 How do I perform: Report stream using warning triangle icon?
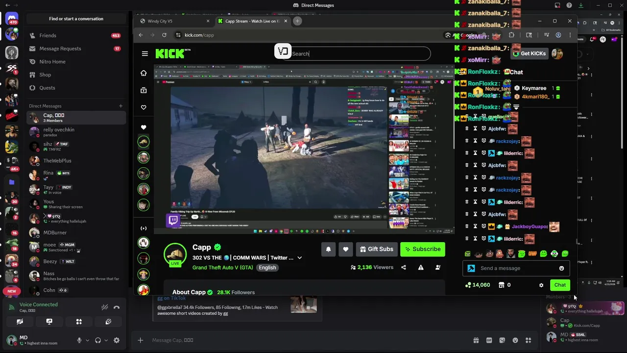point(421,267)
